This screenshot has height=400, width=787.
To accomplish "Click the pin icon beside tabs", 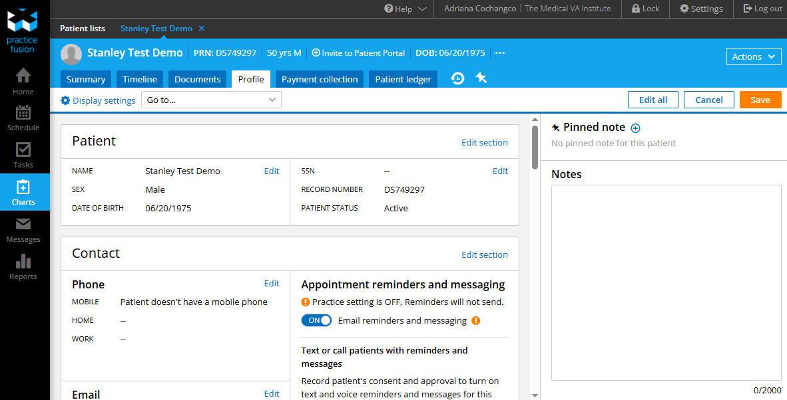I will click(x=481, y=78).
